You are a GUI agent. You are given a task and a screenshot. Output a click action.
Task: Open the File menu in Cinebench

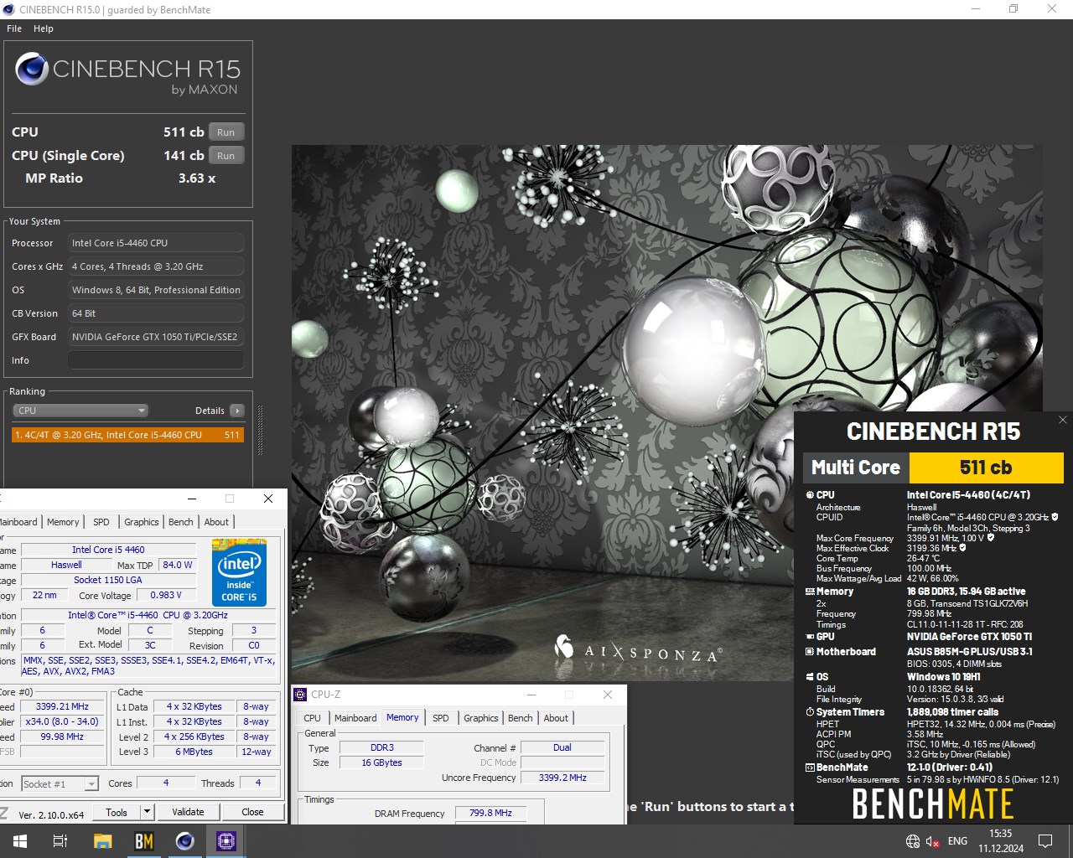tap(14, 28)
